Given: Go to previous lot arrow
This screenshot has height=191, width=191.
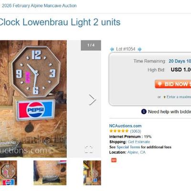Looking at the screenshot, I should 112,49.
